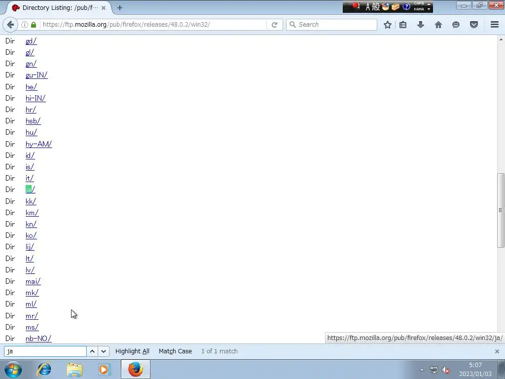Open the IME toolbar options arrow
This screenshot has width=505, height=379.
click(429, 9)
